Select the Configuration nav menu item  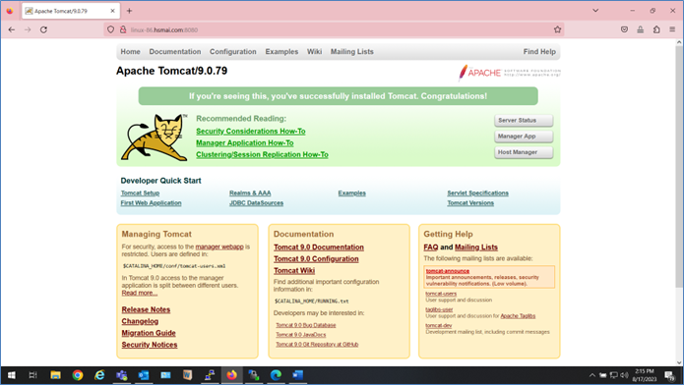(x=233, y=51)
